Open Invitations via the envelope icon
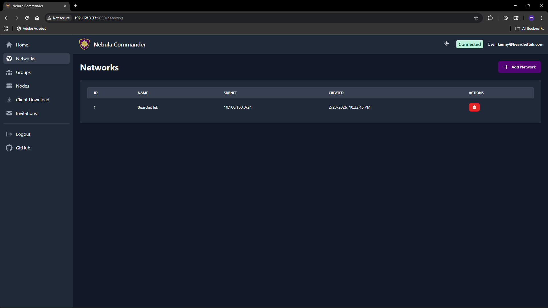 [x=9, y=113]
